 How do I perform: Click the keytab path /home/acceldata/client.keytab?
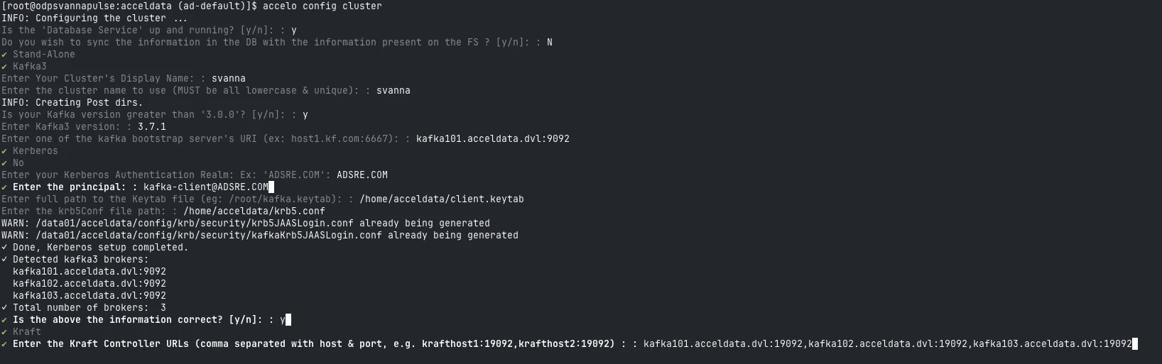(441, 199)
